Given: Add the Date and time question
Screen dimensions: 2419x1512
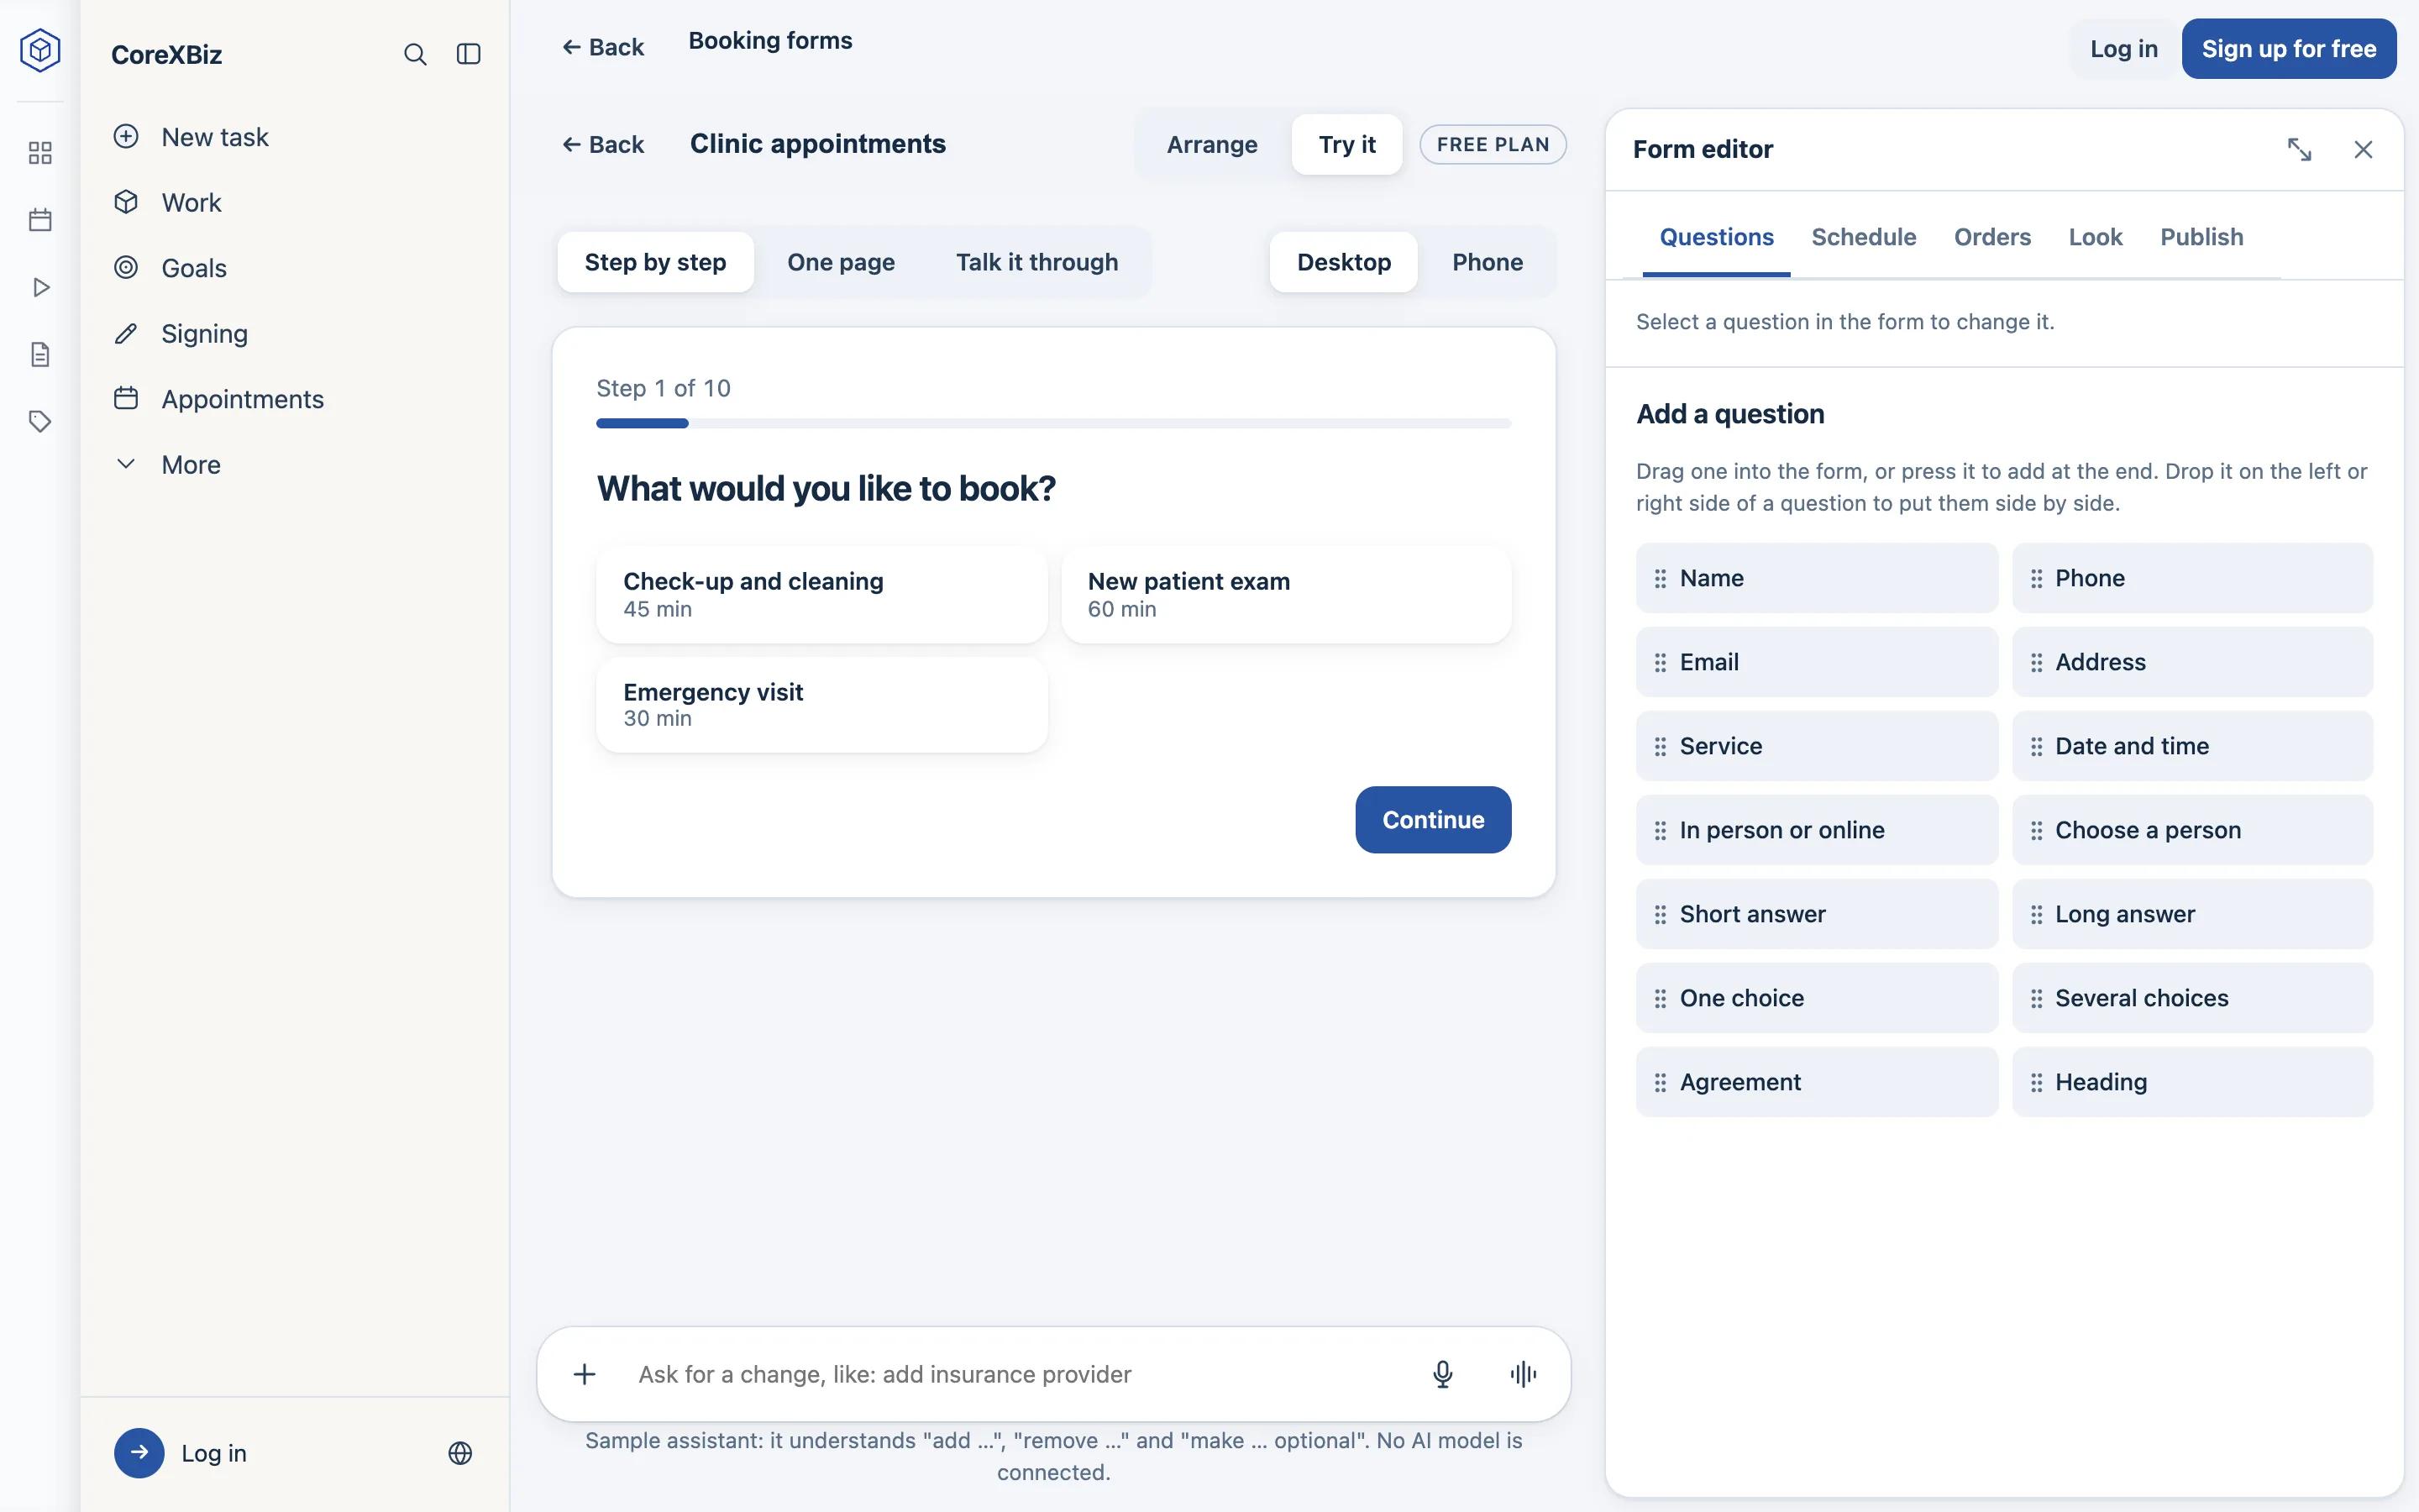Looking at the screenshot, I should (x=2192, y=746).
